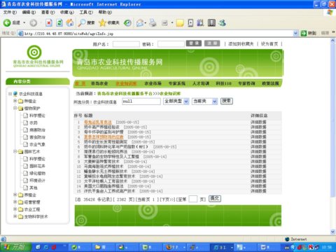This screenshot has width=336, height=252.
Task: Open the address bar dropdown arrow
Action: (295, 34)
